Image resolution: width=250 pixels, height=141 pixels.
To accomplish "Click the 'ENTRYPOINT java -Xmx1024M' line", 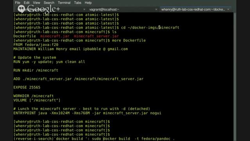I will 87,113.
